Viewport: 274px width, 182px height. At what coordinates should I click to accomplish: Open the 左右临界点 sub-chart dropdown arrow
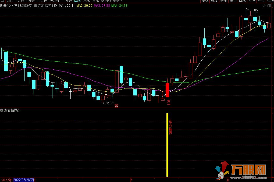2,110
